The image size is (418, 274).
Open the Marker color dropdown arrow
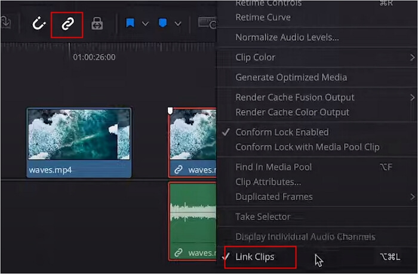point(178,24)
